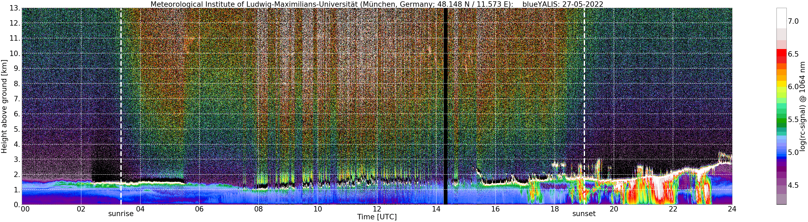Click the dashed white sunrise line
The image size is (808, 222).
coord(121,106)
